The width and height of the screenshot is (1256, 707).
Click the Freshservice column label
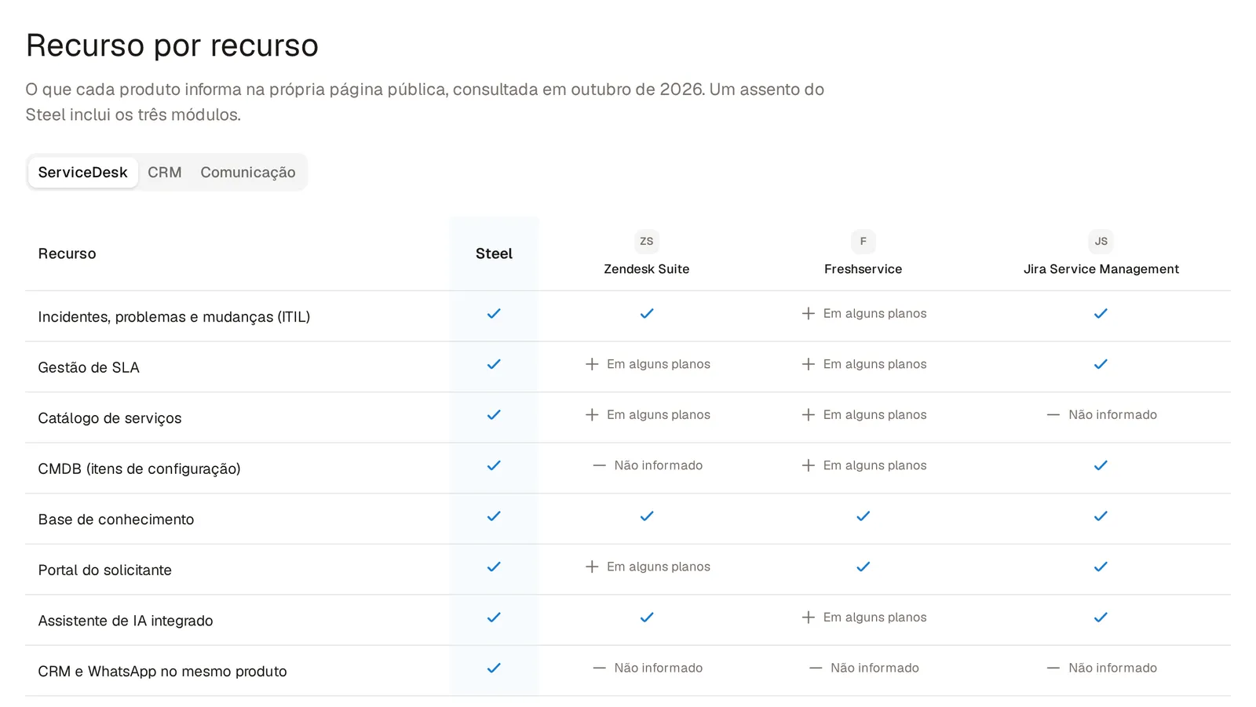tap(863, 269)
